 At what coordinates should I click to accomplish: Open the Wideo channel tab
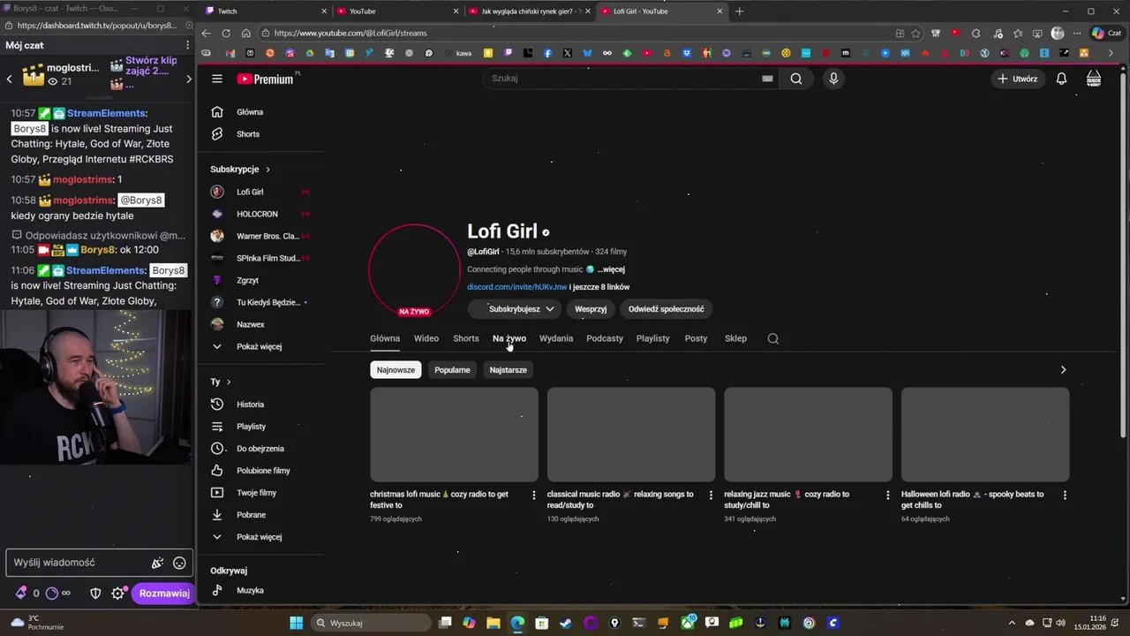[426, 338]
